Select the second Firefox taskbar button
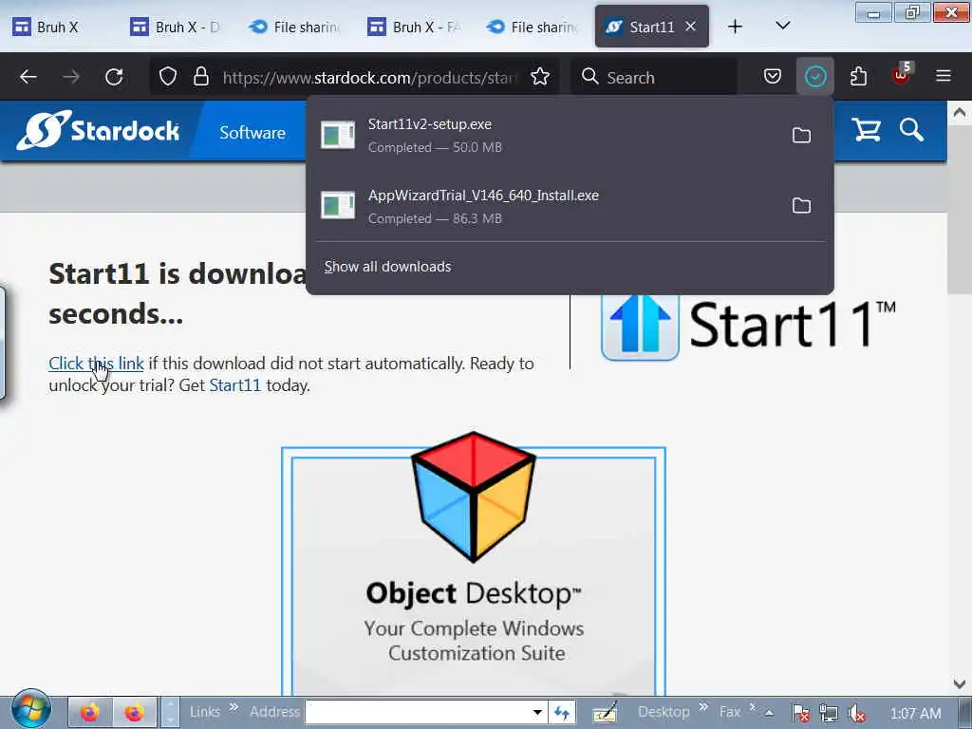The width and height of the screenshot is (972, 729). 134,712
